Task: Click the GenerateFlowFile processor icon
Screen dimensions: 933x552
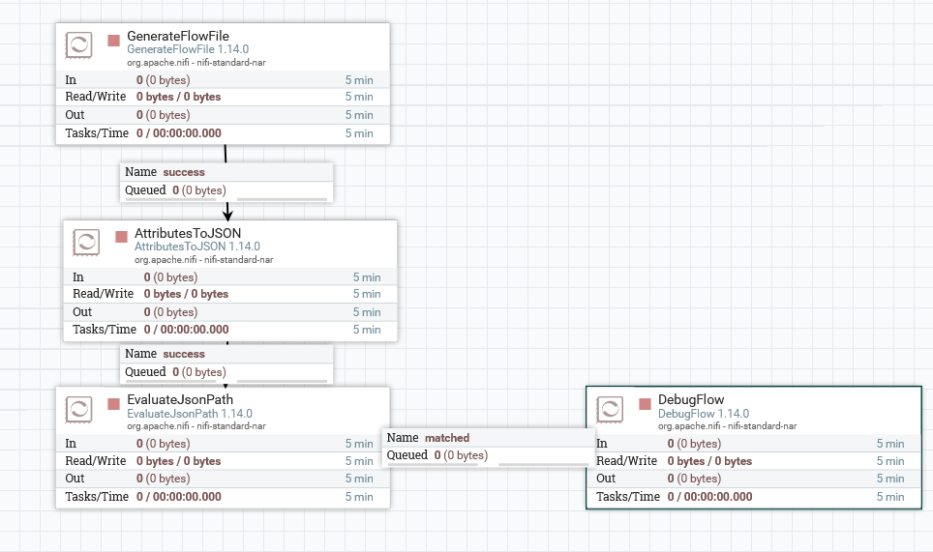Action: 78,45
